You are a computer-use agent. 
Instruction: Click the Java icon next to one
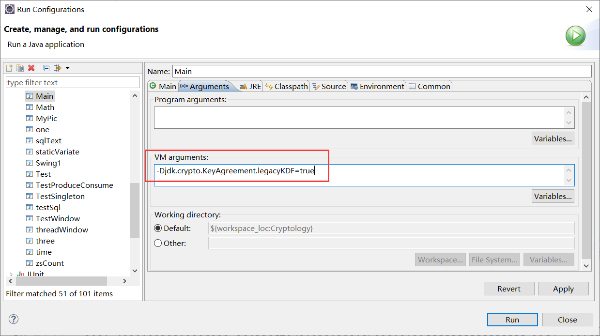point(30,129)
